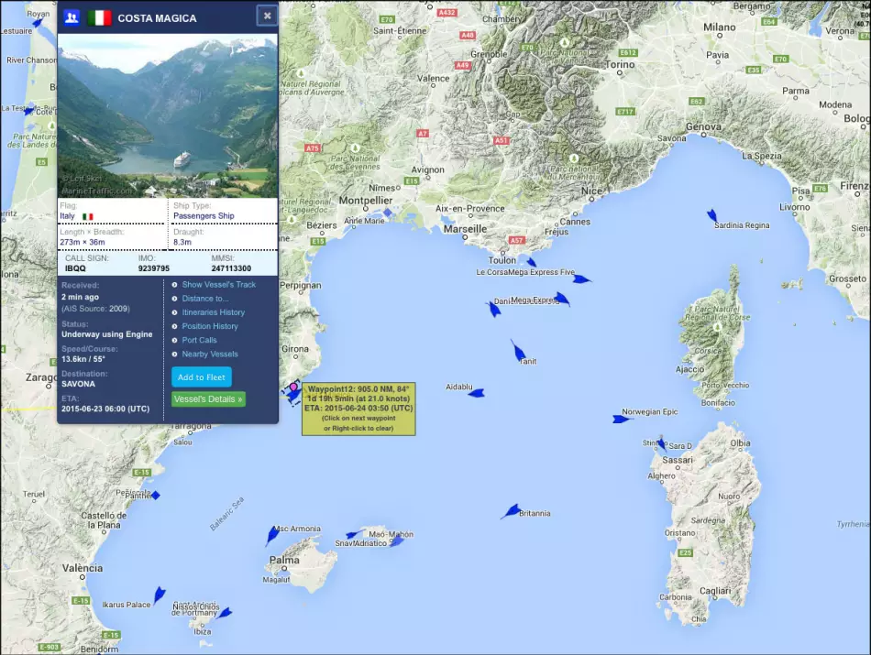Click the Italian flag in popup header

click(99, 17)
